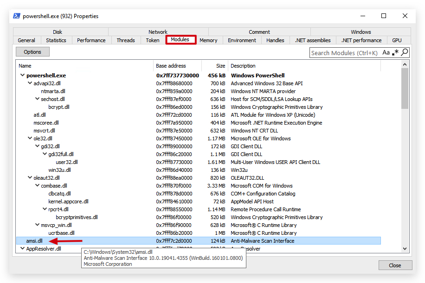Viewport: 425px width, 283px height.
Task: Show the GPU tab
Action: click(397, 40)
